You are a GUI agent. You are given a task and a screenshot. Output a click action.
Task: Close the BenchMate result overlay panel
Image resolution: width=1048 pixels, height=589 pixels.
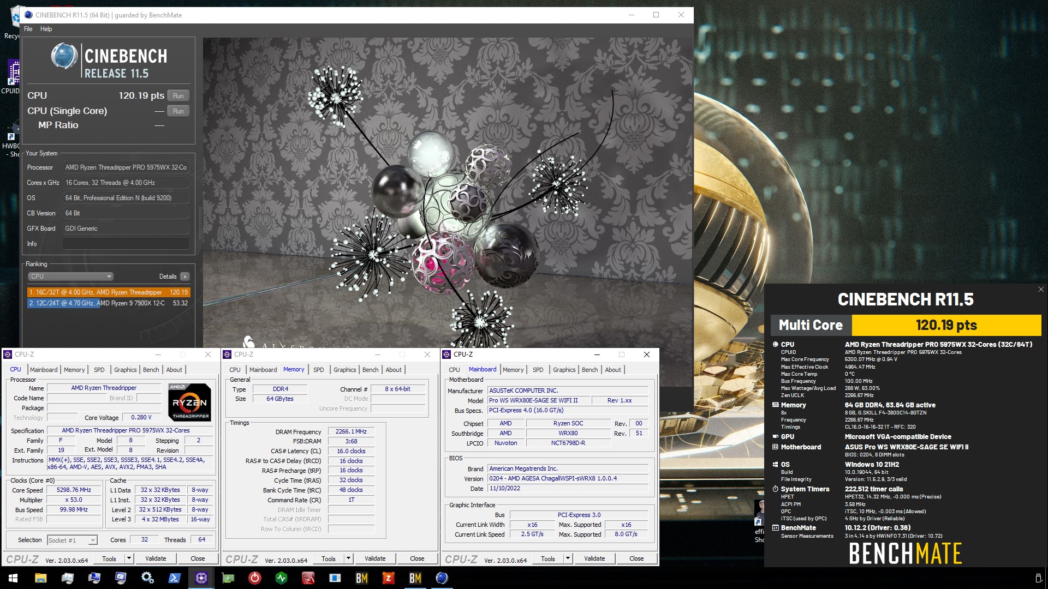(1041, 290)
